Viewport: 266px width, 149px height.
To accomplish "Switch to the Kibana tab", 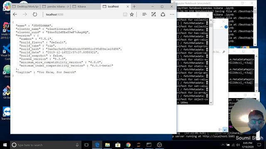I will [x=86, y=7].
